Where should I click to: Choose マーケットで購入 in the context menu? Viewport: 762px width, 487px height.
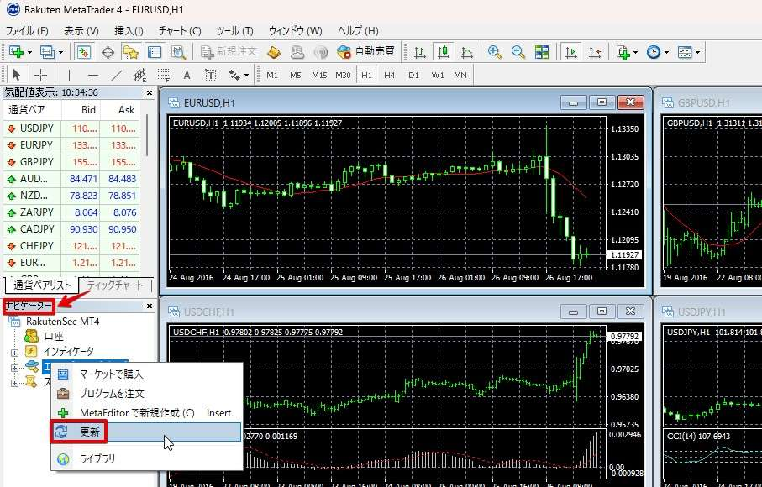(x=146, y=374)
